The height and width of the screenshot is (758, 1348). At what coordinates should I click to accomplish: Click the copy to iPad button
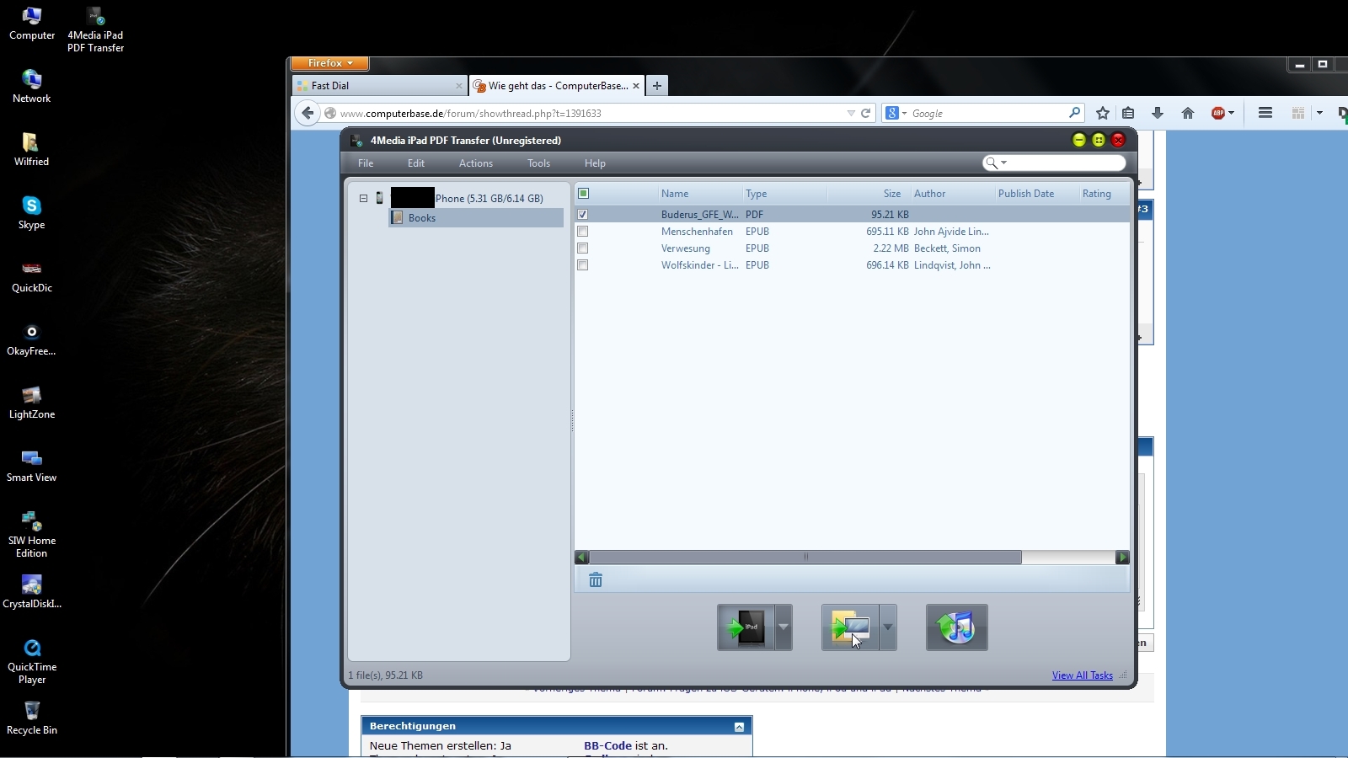point(746,627)
